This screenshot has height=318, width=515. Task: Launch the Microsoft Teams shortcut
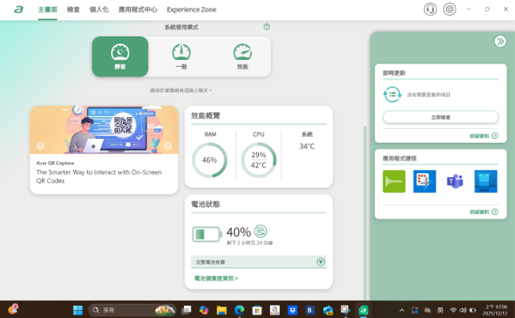pyautogui.click(x=455, y=181)
